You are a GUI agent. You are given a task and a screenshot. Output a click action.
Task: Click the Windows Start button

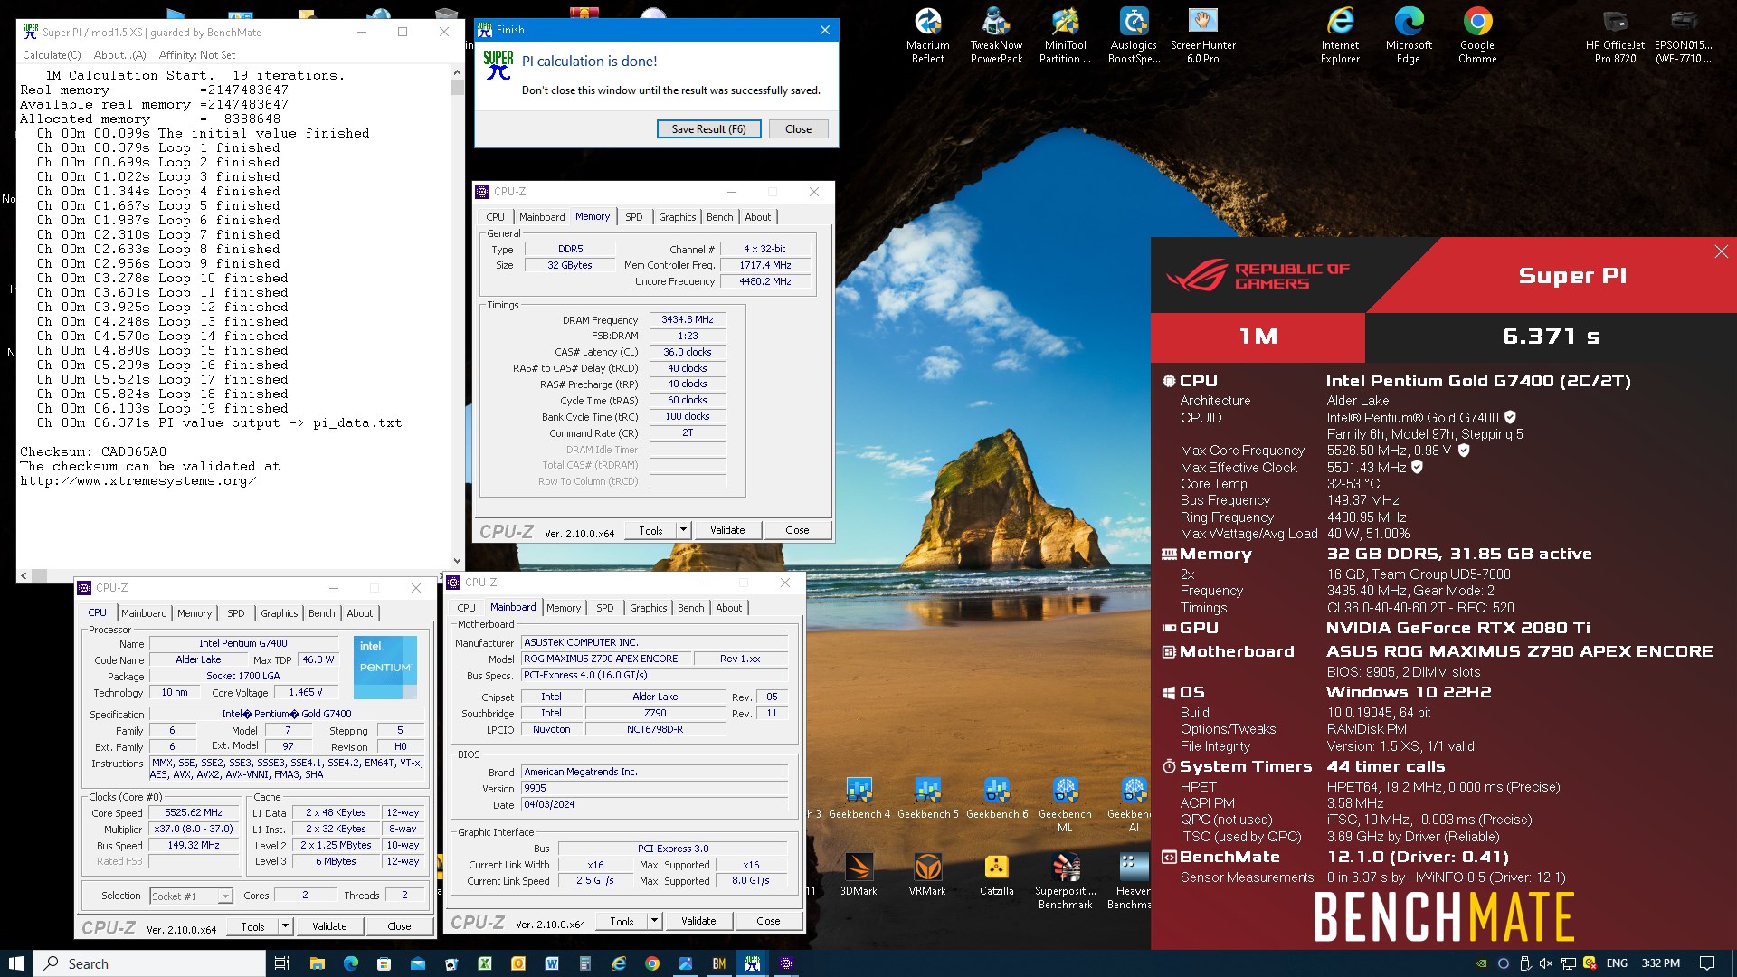16,963
